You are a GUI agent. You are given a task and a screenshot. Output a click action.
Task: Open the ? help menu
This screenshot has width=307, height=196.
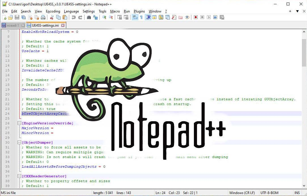point(166,11)
